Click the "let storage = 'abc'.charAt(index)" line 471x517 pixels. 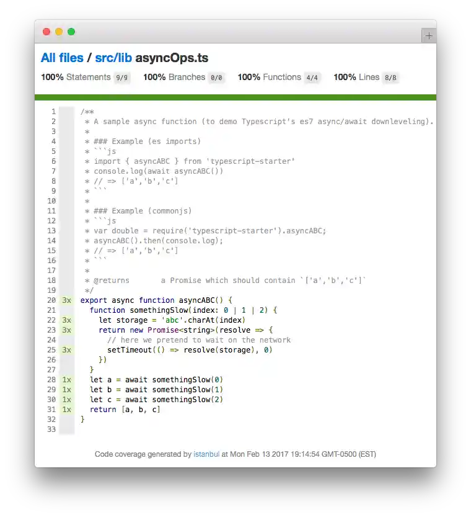click(172, 320)
